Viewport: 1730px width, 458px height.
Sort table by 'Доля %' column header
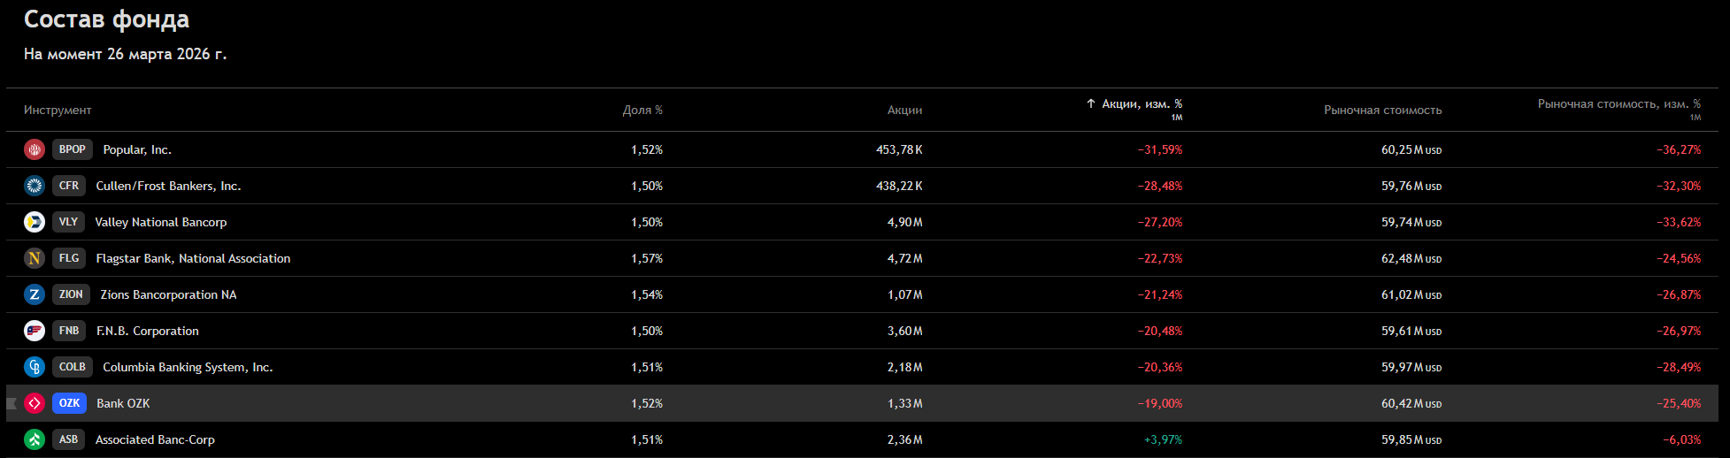point(642,111)
